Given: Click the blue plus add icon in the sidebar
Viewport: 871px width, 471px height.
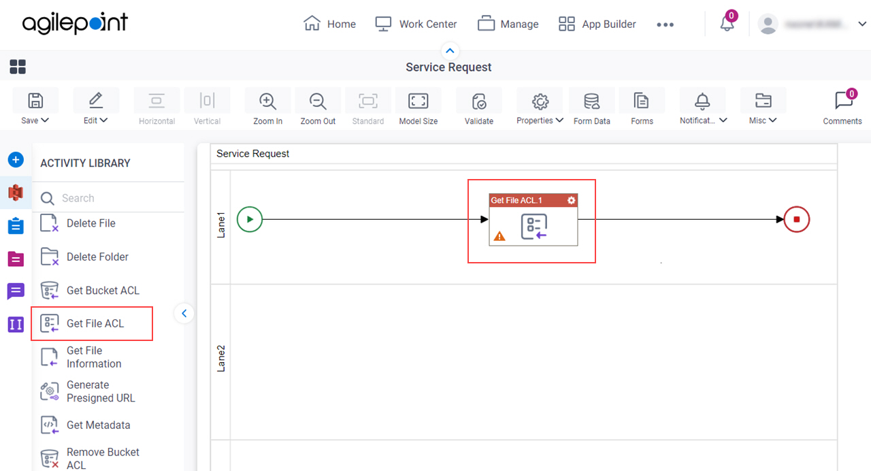Looking at the screenshot, I should pos(16,160).
